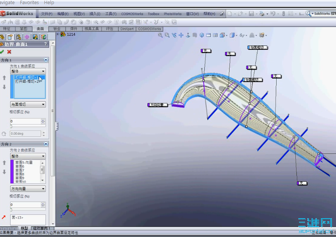Image resolution: width=336 pixels, height=237 pixels.
Task: Click direction 1 相切感应 value field
Action: point(26,121)
